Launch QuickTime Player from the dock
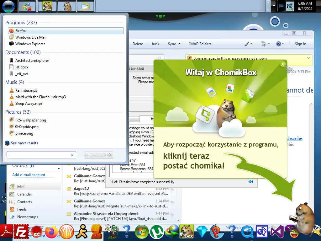The width and height of the screenshot is (321, 241). tap(247, 232)
